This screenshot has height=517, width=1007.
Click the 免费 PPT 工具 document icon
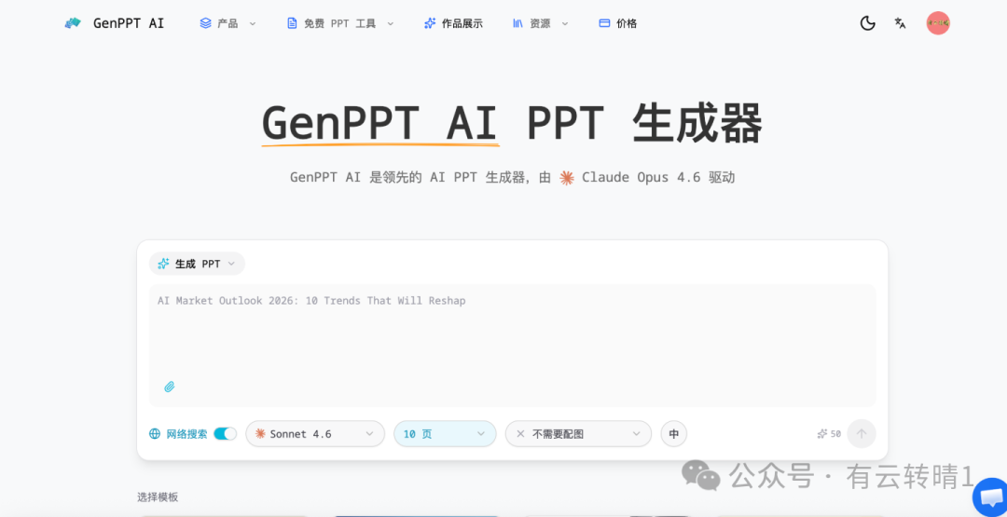(x=292, y=23)
